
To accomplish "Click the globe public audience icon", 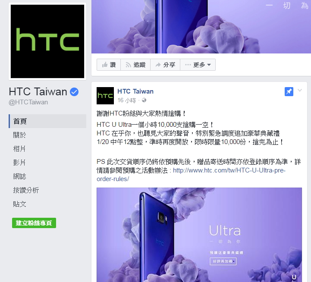I will [144, 100].
